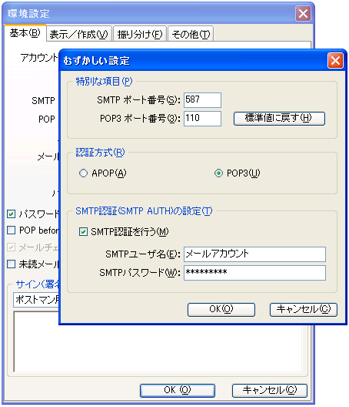349x407 pixels.
Task: Open the その他(T) tab
Action: pos(191,34)
